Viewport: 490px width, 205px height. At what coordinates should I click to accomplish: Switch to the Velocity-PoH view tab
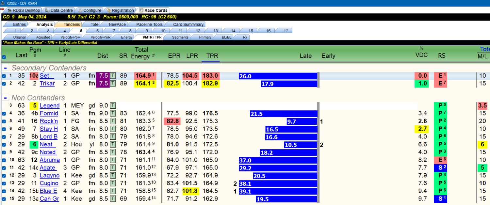click(71, 37)
